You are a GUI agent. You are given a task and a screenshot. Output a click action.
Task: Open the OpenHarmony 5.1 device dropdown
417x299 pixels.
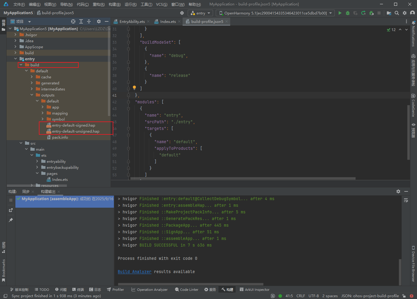(x=275, y=13)
